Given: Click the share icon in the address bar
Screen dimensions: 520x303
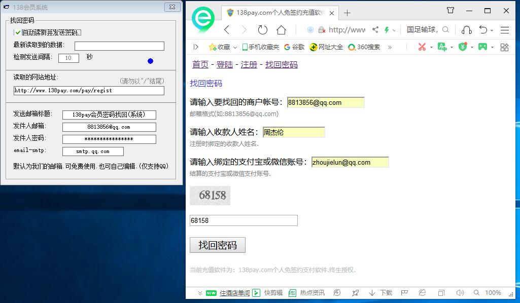Looking at the screenshot, I should 375,30.
